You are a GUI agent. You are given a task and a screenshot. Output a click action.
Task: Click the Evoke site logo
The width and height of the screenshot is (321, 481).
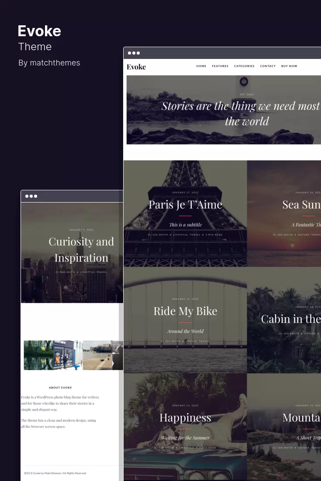click(136, 67)
